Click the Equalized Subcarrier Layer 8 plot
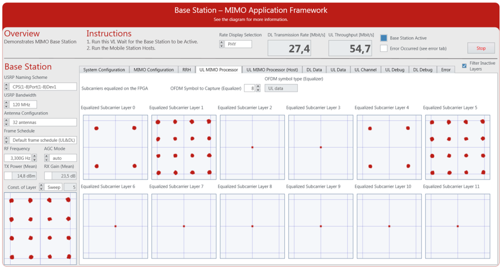The width and height of the screenshot is (501, 268). click(x=252, y=226)
